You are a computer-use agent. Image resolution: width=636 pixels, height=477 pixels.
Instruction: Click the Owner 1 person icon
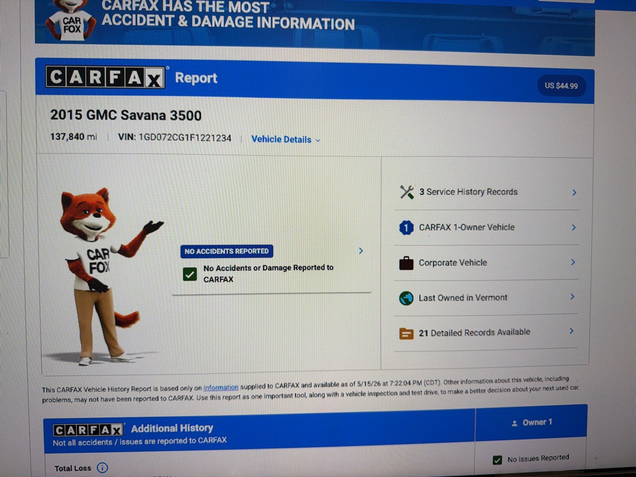tap(514, 423)
